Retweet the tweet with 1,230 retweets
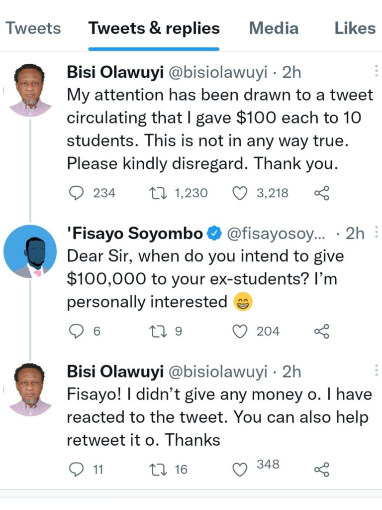 pyautogui.click(x=158, y=193)
